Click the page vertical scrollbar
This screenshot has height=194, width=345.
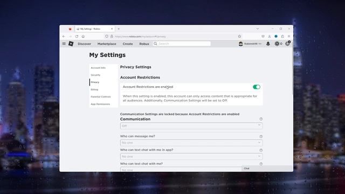coord(292,71)
